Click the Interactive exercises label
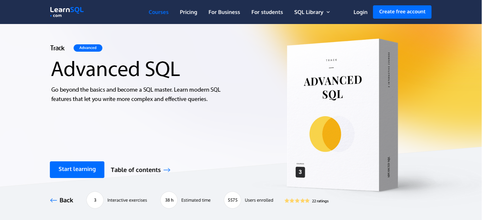 coord(127,200)
